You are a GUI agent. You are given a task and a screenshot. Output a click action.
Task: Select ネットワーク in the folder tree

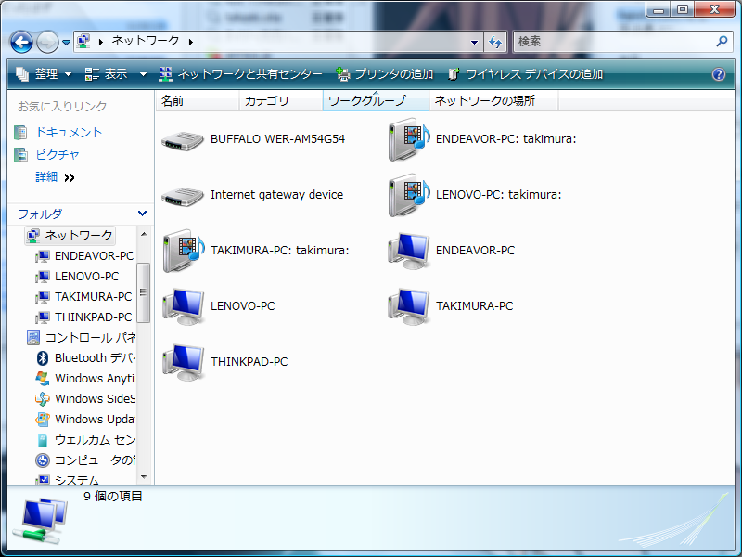(x=70, y=236)
